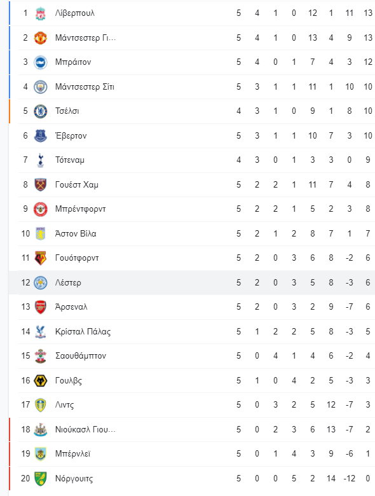Select the Μπέρνλεϊ row
375x496 pixels.
click(x=196, y=454)
